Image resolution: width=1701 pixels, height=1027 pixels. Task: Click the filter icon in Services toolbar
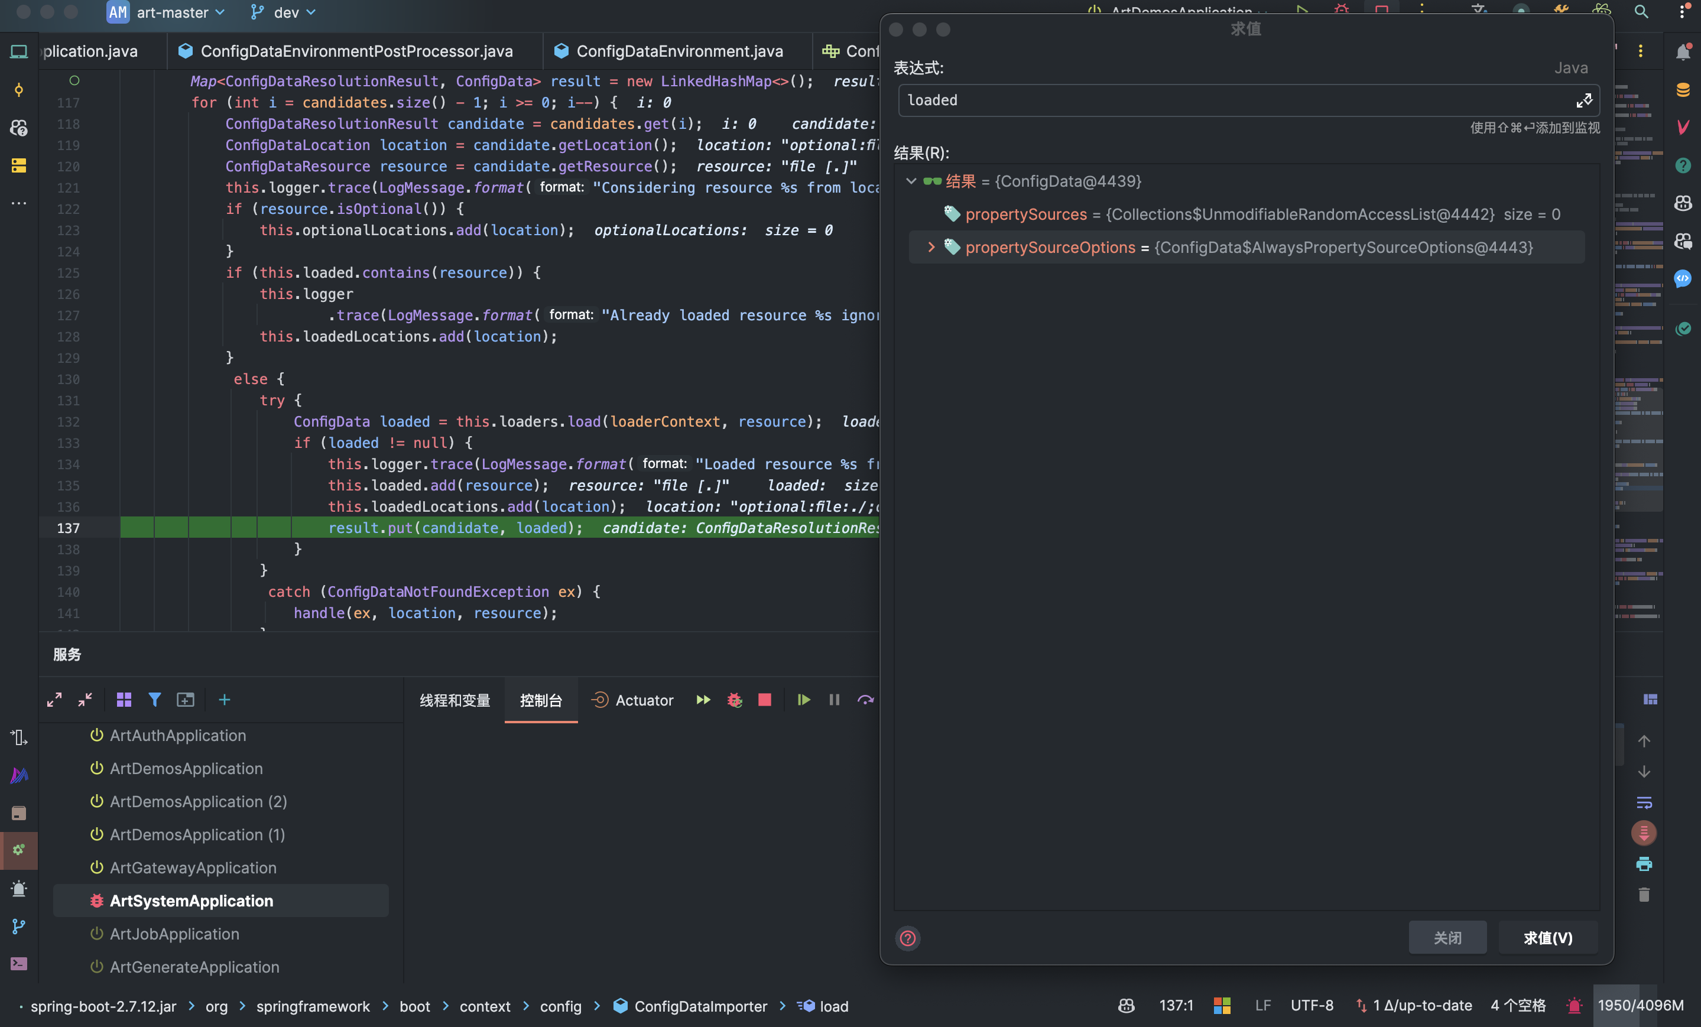[154, 700]
